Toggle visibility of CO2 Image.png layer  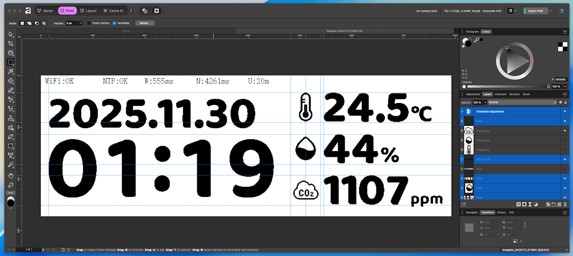tap(565, 131)
